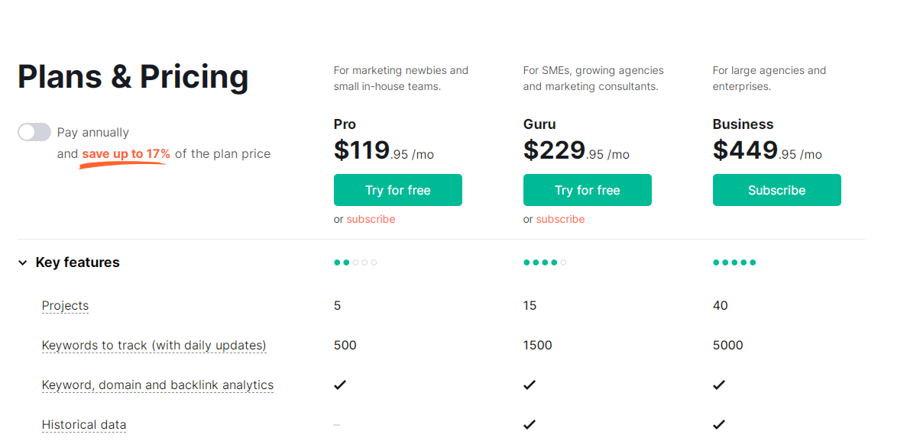Click Keyword, domain and backlink analytics label
Image resolution: width=920 pixels, height=441 pixels.
click(157, 385)
